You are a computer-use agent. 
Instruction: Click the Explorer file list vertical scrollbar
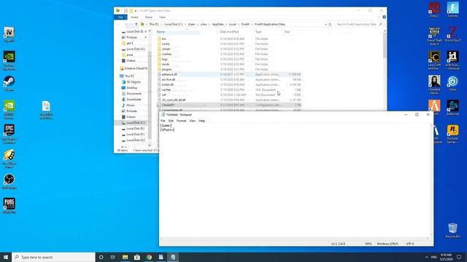[x=385, y=46]
